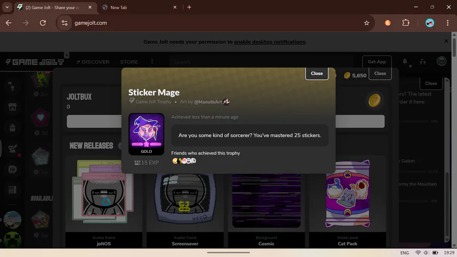Viewport: 457px width, 257px height.
Task: Open the battery icon in system tray
Action: tap(435, 252)
